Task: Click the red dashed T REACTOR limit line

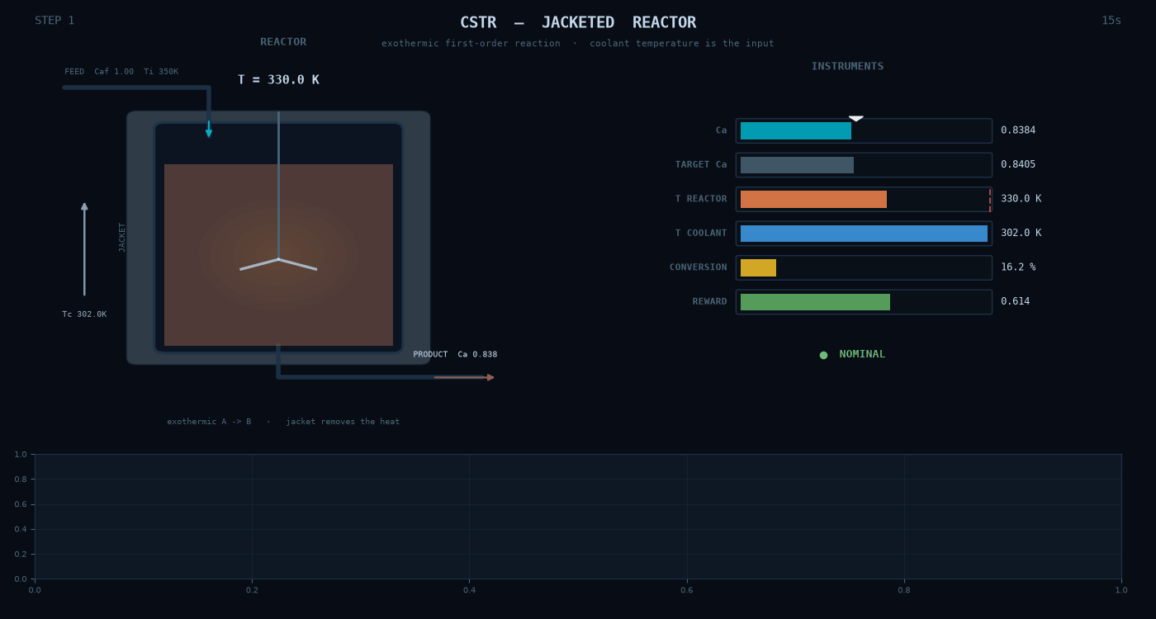Action: 990,199
